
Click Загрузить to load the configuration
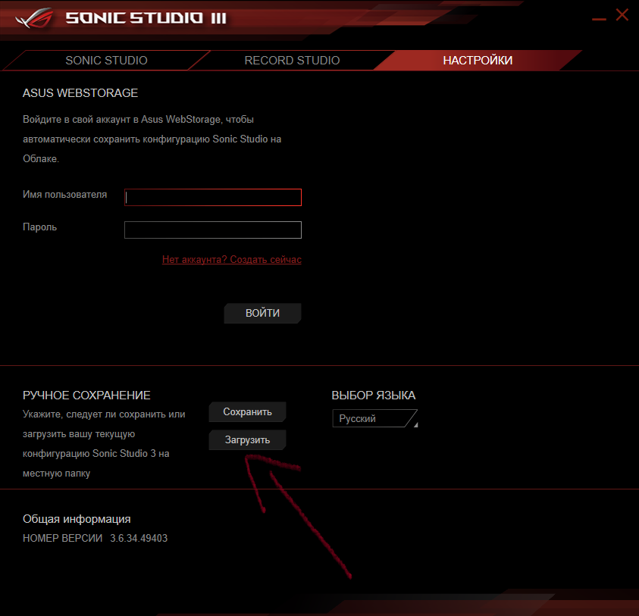point(247,440)
